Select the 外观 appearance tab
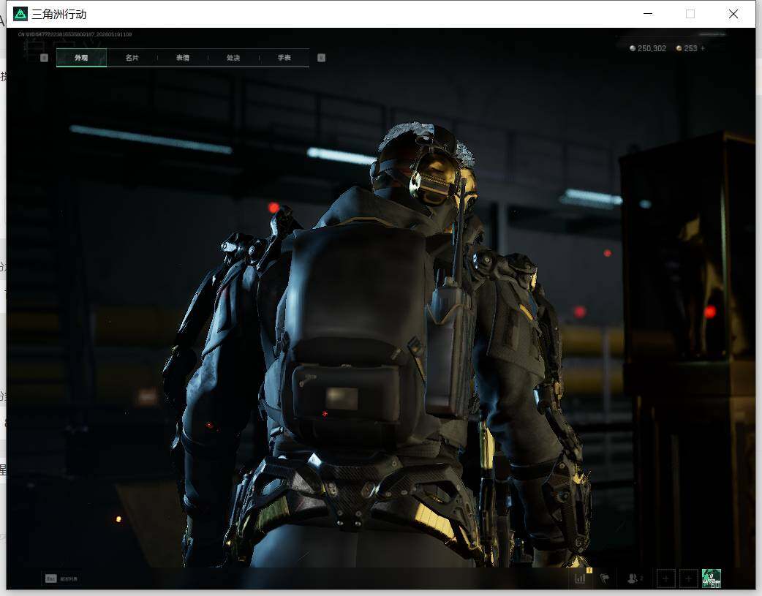Screen dimensions: 762x596 coord(81,58)
